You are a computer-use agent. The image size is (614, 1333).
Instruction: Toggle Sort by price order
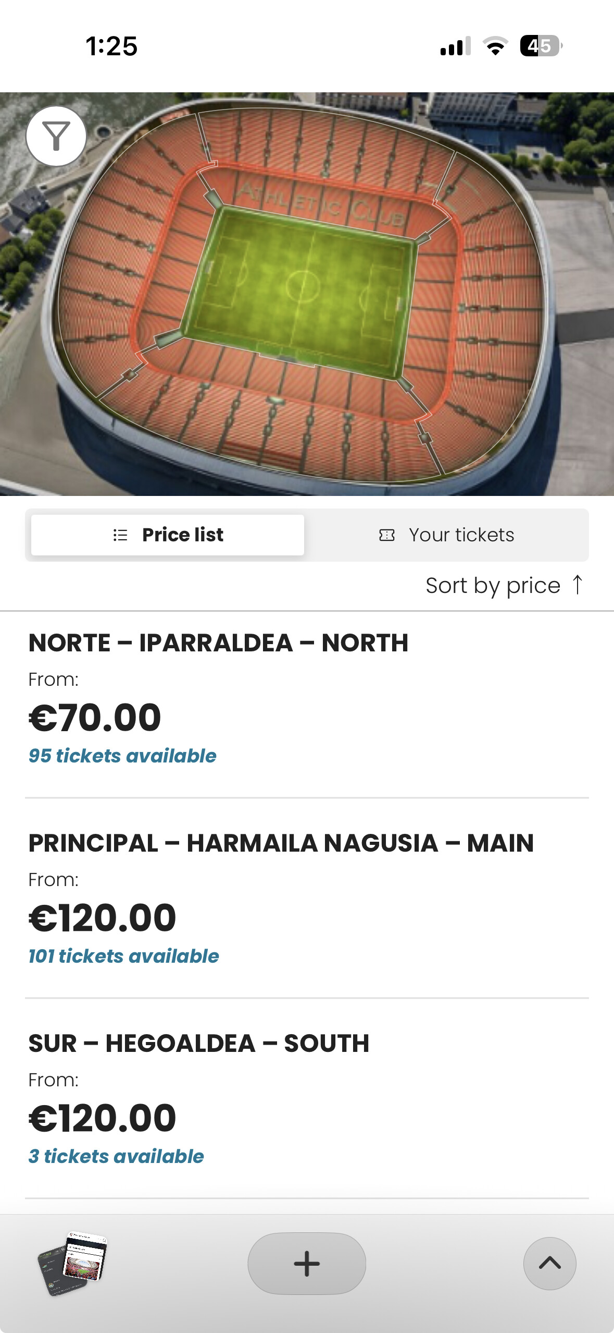coord(493,585)
